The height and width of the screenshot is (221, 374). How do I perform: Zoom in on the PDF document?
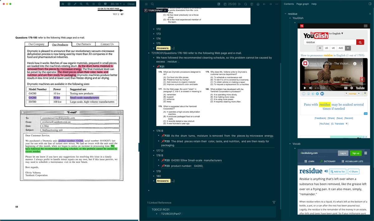87,4
